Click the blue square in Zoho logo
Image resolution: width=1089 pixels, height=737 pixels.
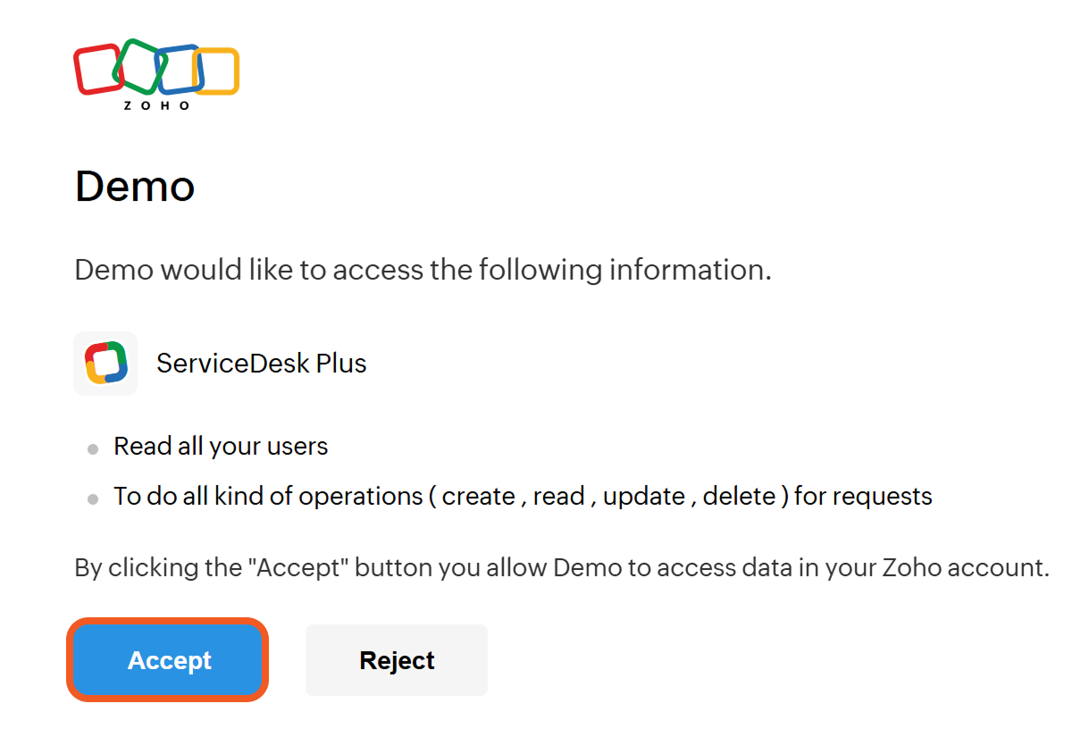(x=177, y=69)
